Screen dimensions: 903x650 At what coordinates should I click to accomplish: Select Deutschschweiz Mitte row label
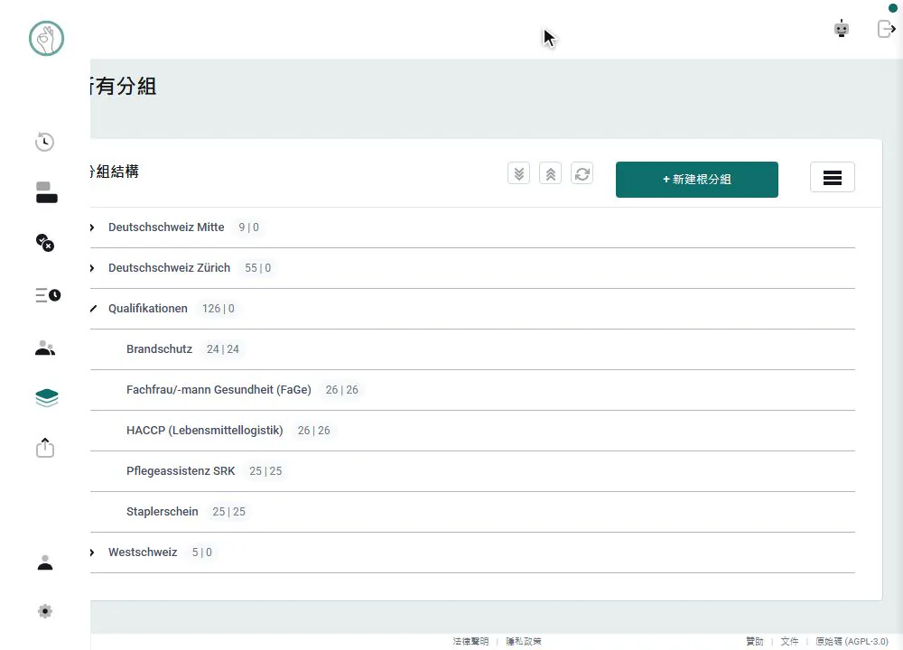[x=166, y=227]
